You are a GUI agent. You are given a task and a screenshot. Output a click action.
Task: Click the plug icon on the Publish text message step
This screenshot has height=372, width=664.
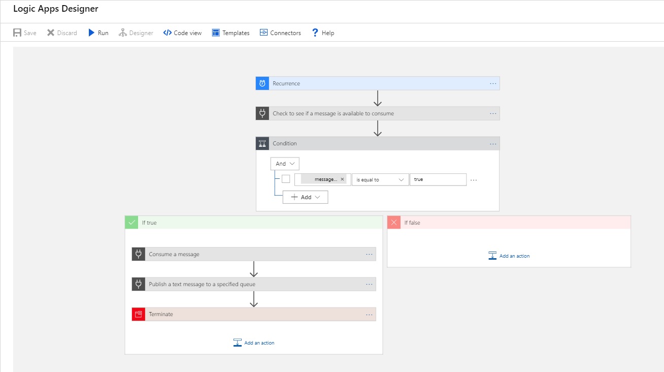[x=139, y=284]
